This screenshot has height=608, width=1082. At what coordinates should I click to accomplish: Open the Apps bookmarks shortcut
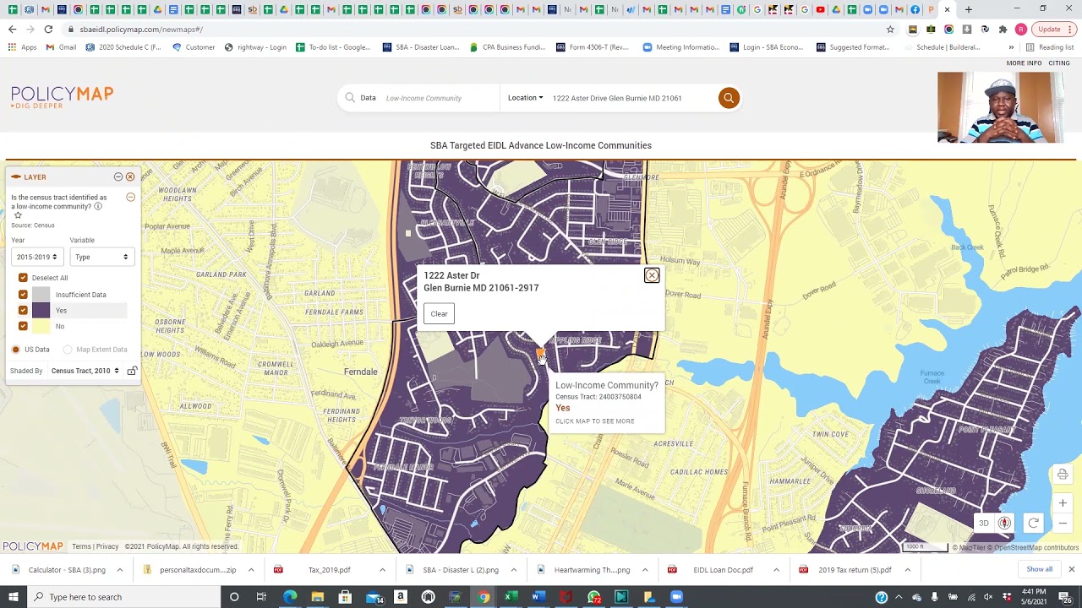coord(22,47)
